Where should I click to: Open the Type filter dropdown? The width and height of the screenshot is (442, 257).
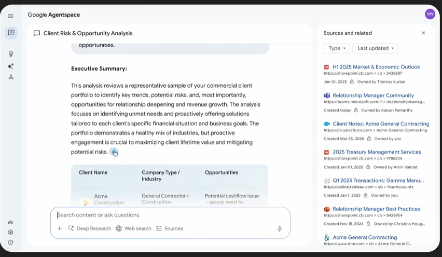pos(337,48)
